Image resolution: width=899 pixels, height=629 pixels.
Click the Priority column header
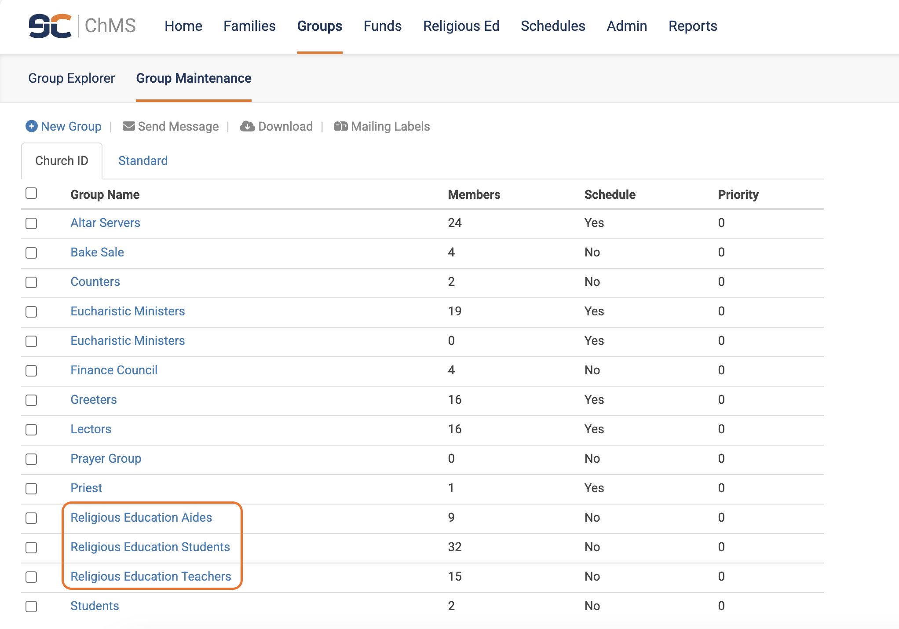coord(738,194)
